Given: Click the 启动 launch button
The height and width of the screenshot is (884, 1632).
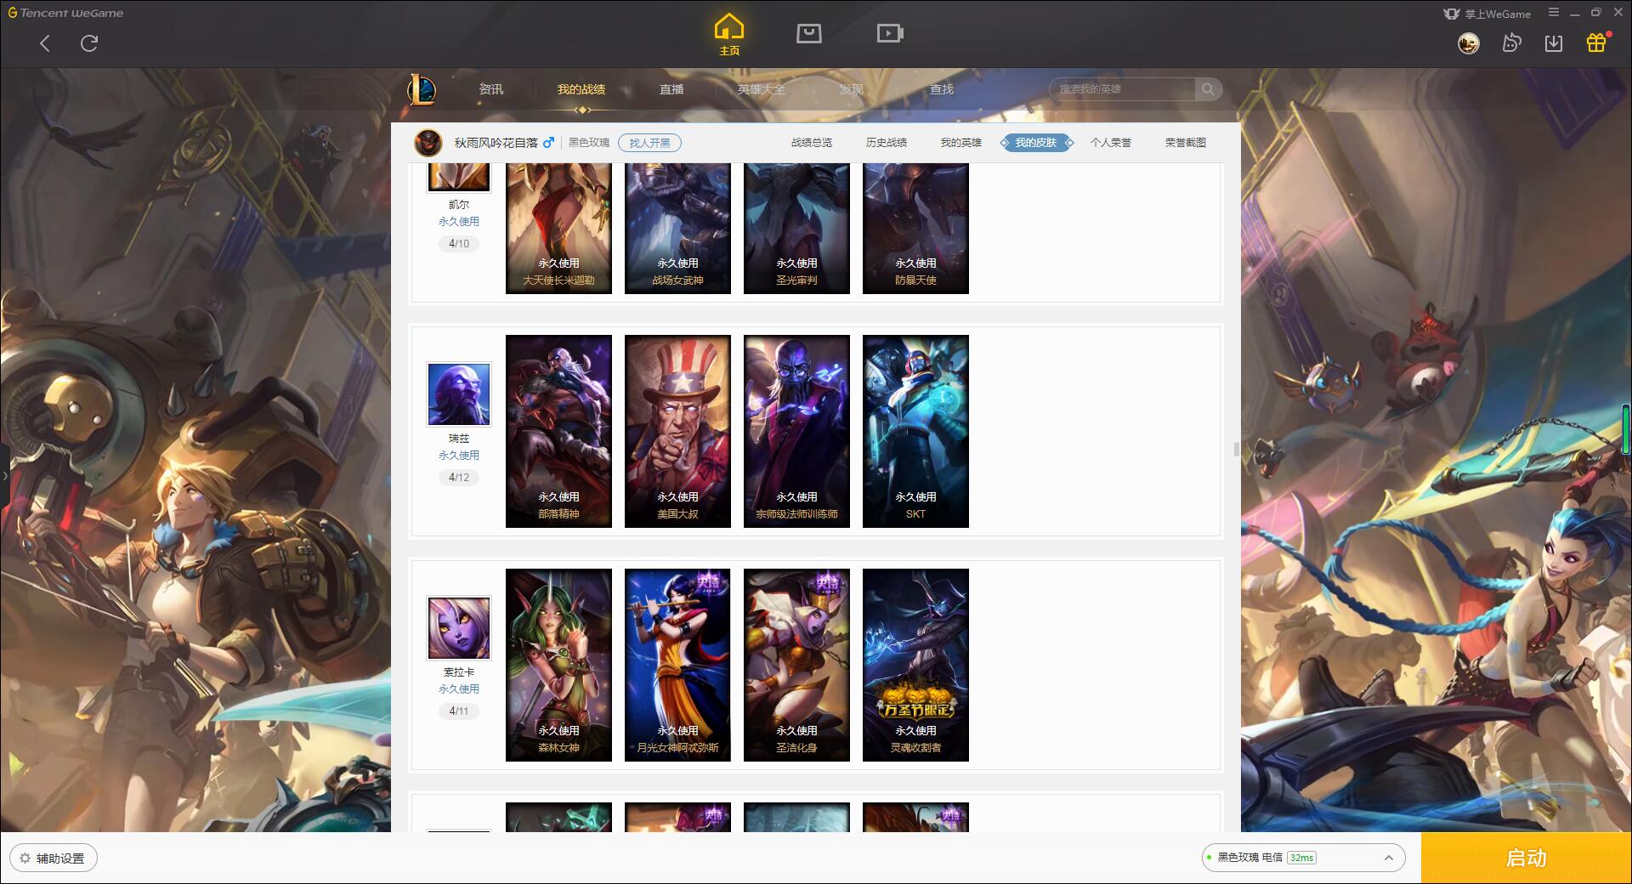Looking at the screenshot, I should (x=1526, y=858).
